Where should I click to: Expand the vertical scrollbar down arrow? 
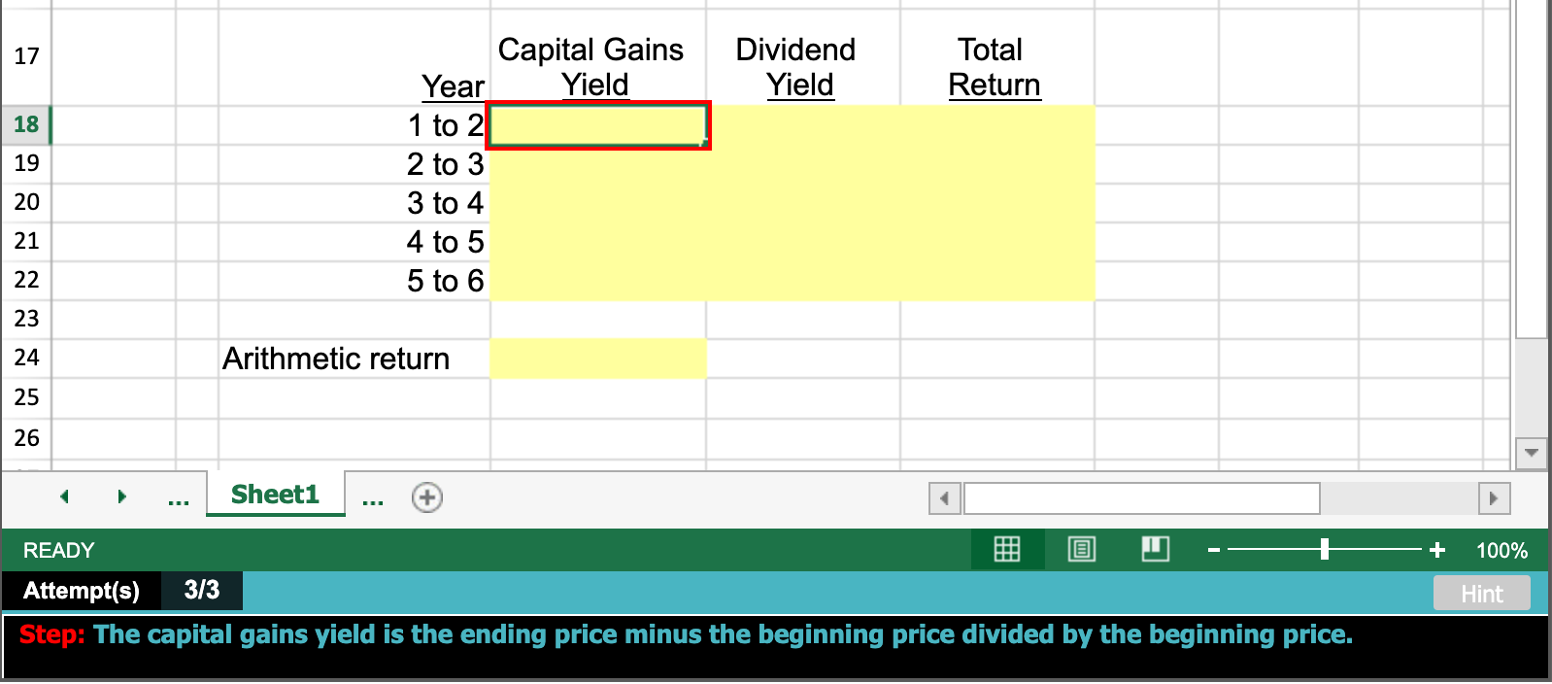[1531, 452]
